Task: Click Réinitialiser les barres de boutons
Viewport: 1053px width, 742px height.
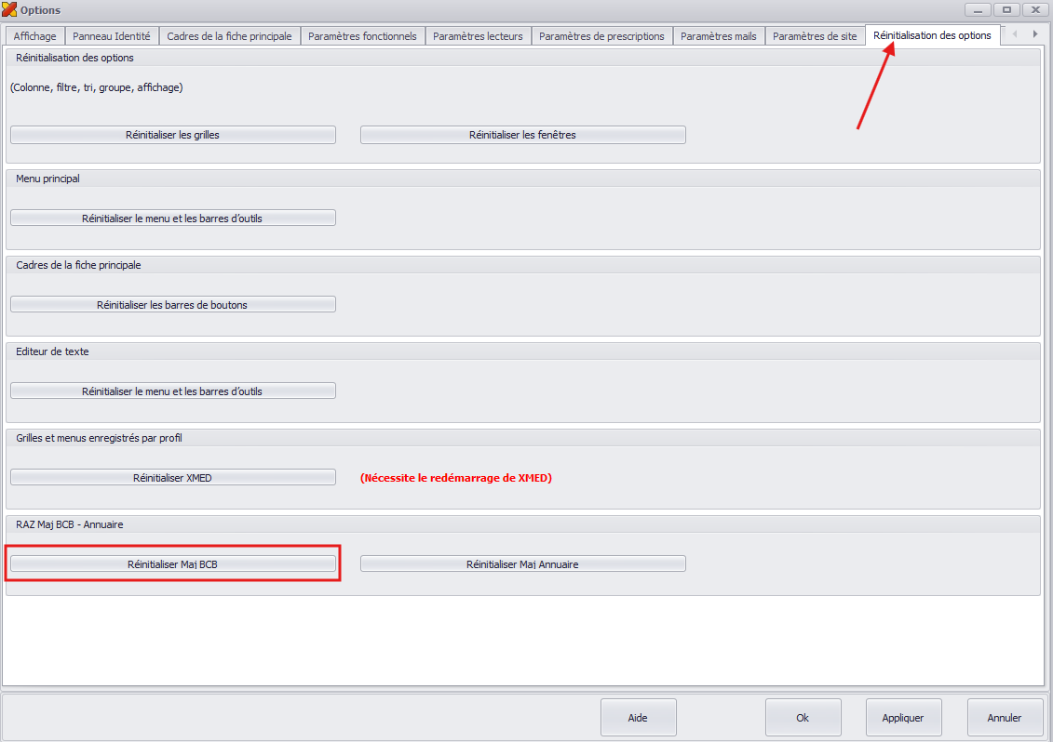Action: click(172, 305)
